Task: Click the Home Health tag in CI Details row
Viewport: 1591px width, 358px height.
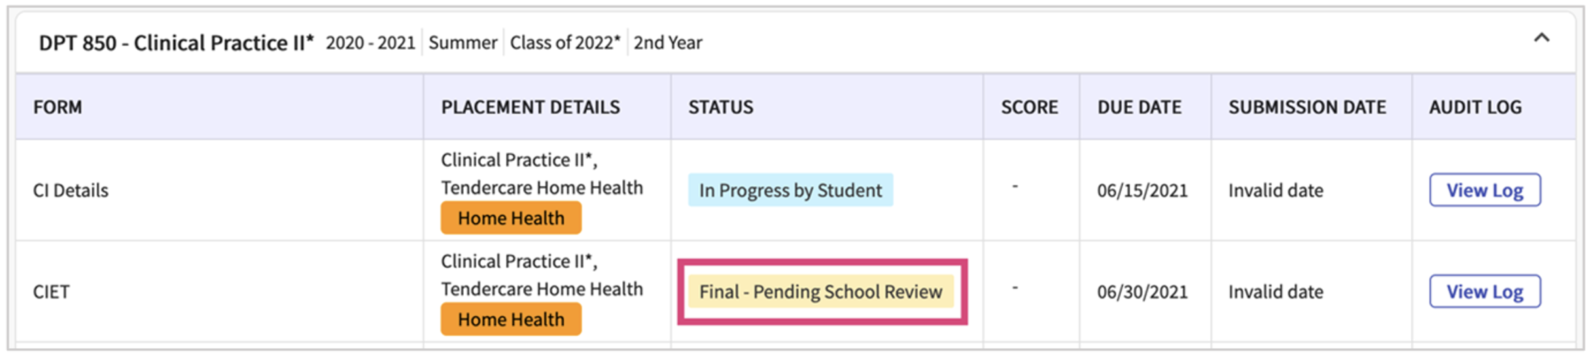Action: coord(510,218)
